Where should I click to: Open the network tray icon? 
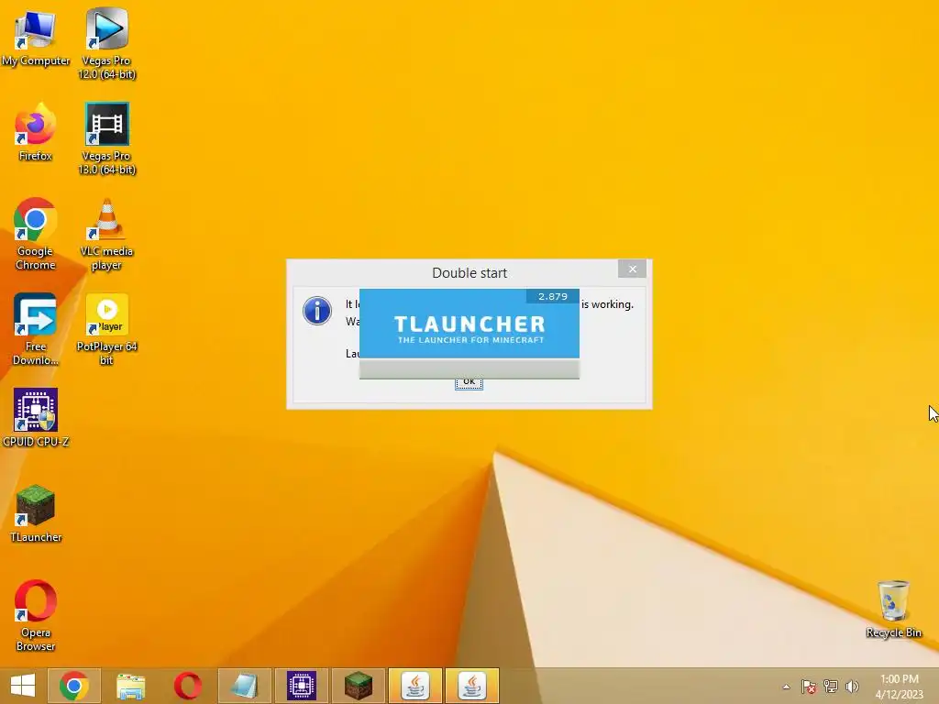pos(831,687)
